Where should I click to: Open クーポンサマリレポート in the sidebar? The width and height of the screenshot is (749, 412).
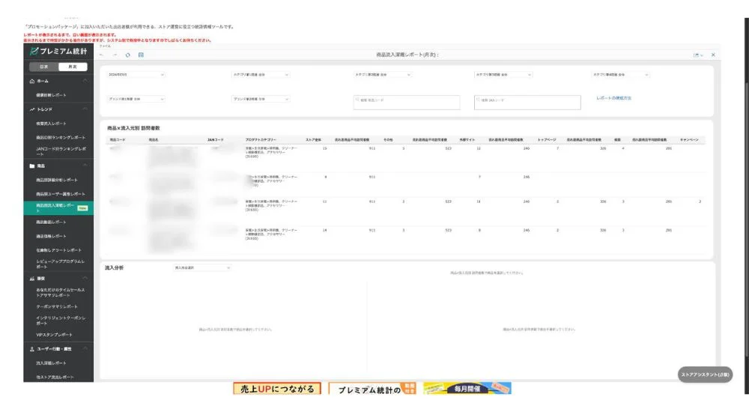(57, 306)
